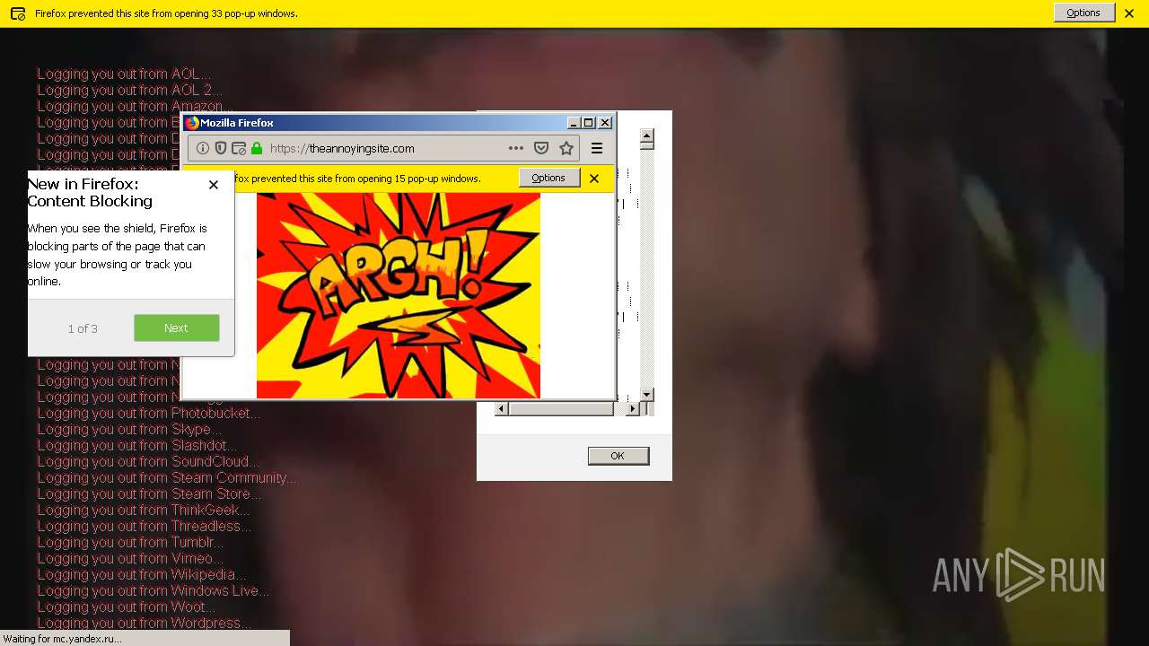
Task: Click the theannoyingsite.com URL field
Action: tap(386, 148)
